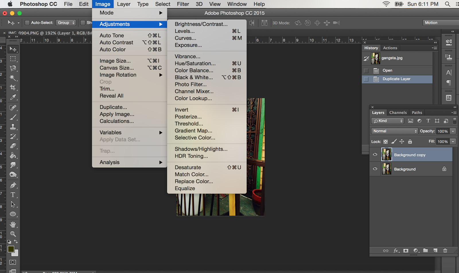This screenshot has width=459, height=273.
Task: Expand the Image Rotation submenu
Action: (x=129, y=75)
